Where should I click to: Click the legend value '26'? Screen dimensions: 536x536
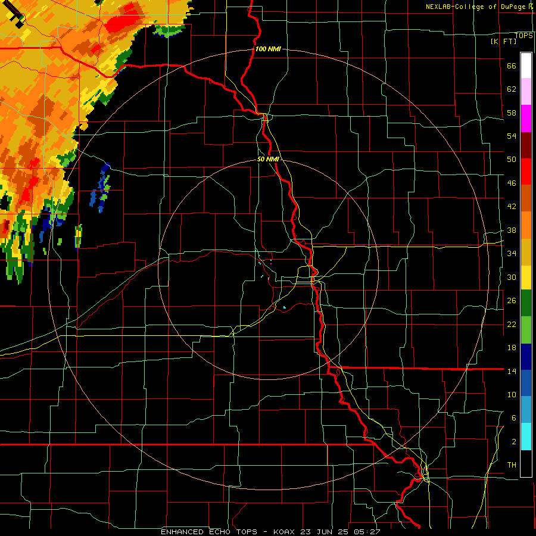[512, 301]
